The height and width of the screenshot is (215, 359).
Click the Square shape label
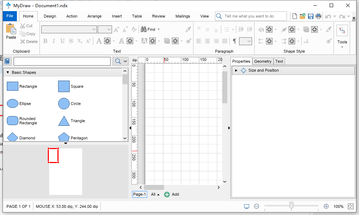pos(77,86)
